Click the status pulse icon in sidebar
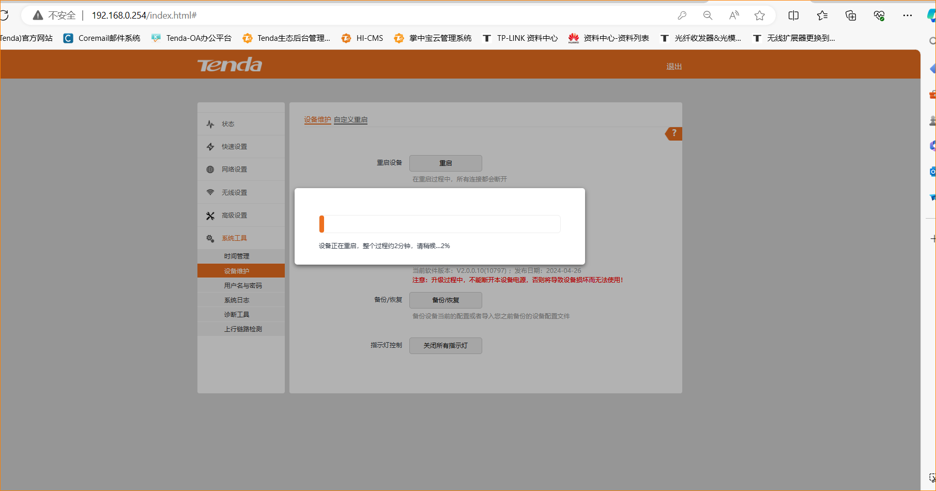The width and height of the screenshot is (936, 491). pyautogui.click(x=210, y=124)
